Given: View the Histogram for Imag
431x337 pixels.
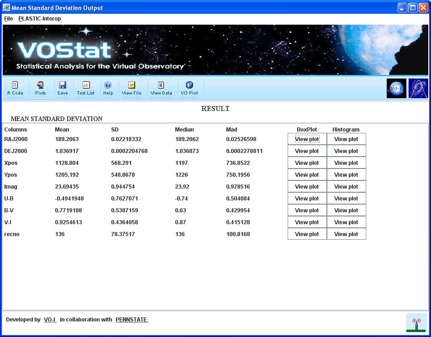Looking at the screenshot, I should tap(346, 186).
